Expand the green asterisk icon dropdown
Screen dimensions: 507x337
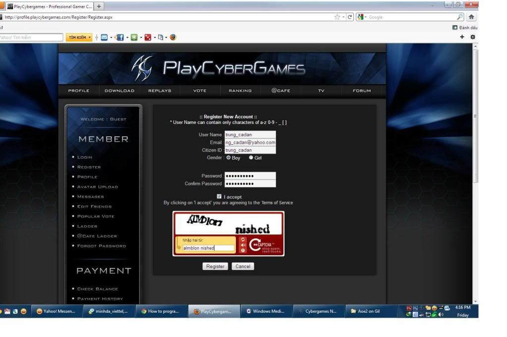click(141, 38)
